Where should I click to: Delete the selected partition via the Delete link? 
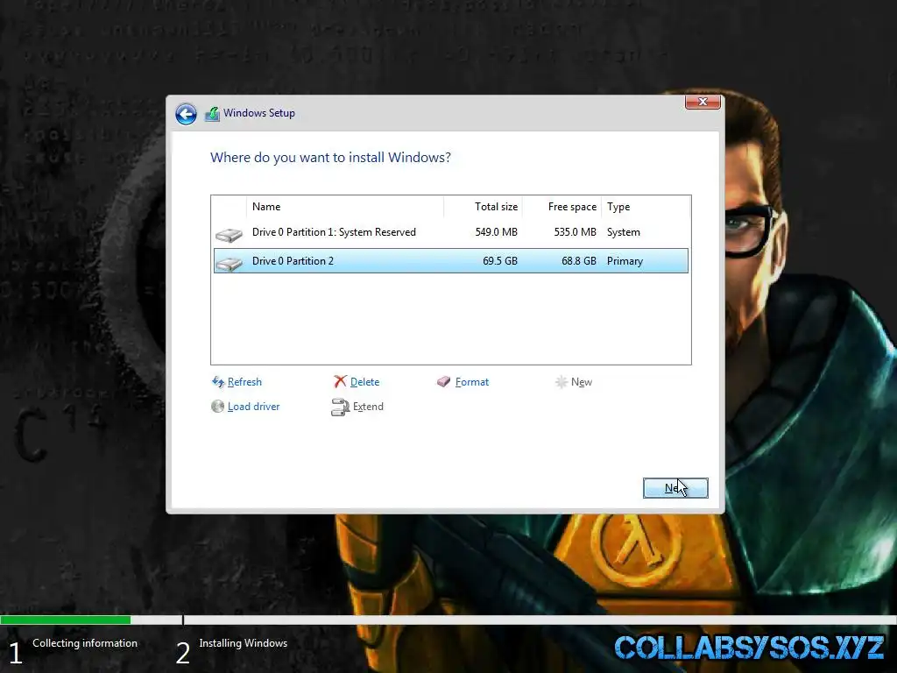point(364,382)
